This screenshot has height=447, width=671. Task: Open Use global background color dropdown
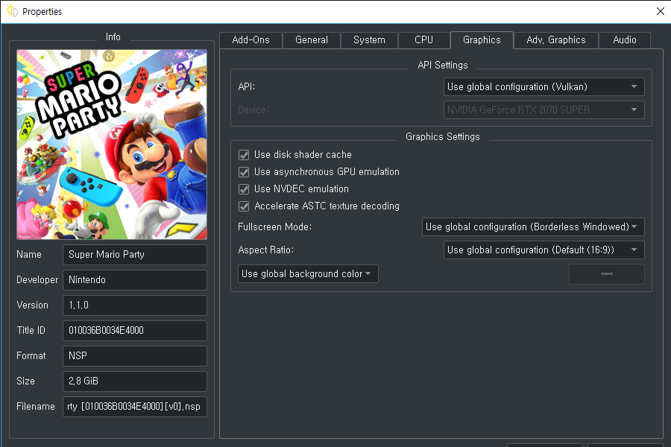point(308,273)
